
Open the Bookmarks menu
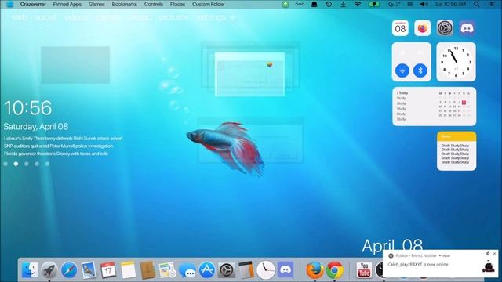(125, 5)
